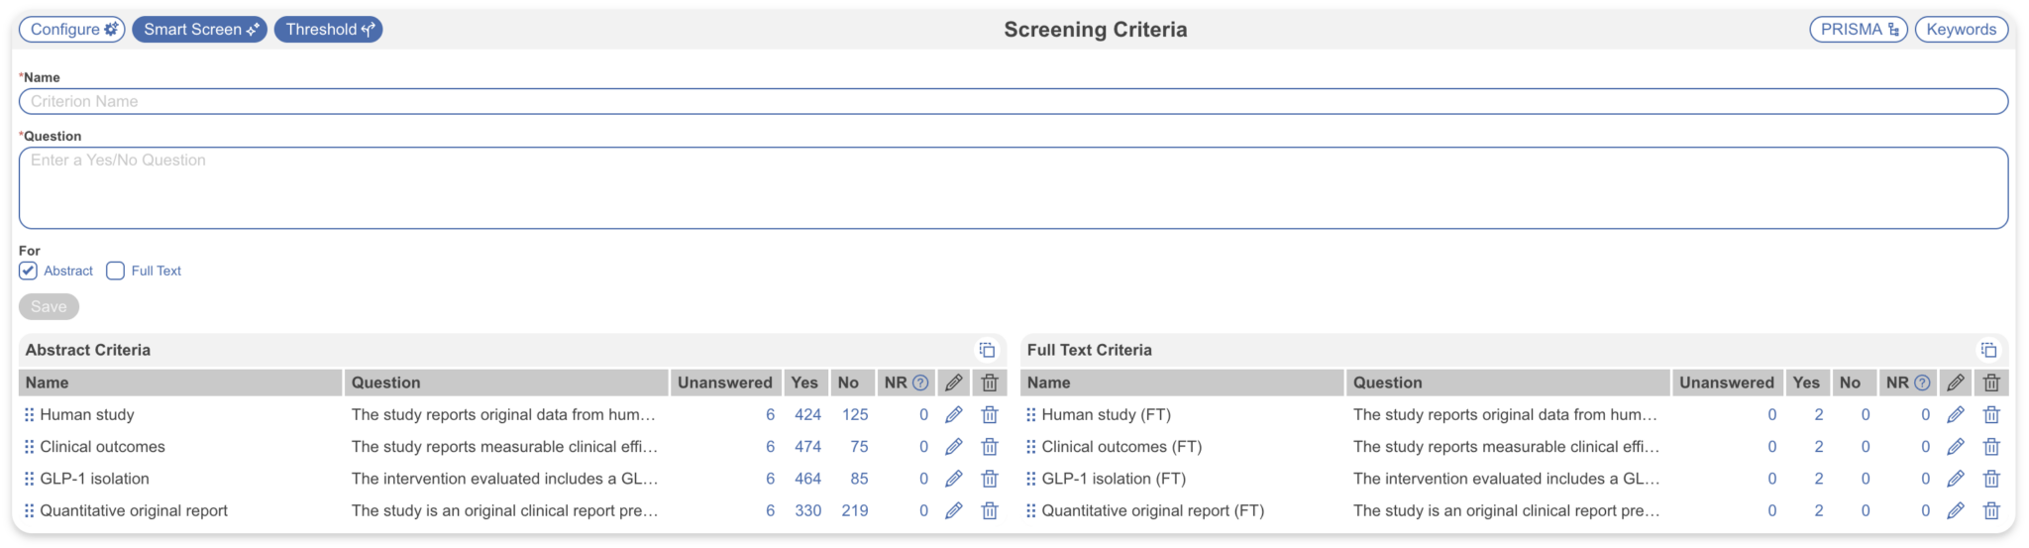Viewport: 2029px width, 548px height.
Task: Grab the drag handle for GLP-1 isolation
Action: point(29,479)
